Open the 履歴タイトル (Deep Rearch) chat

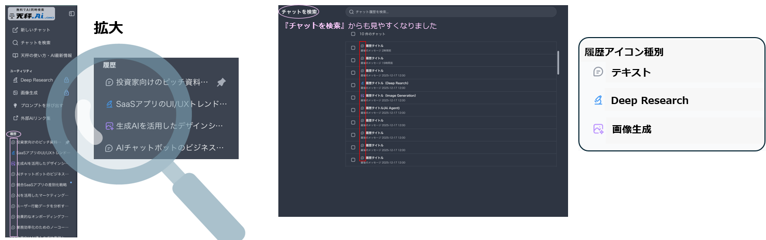(x=451, y=85)
